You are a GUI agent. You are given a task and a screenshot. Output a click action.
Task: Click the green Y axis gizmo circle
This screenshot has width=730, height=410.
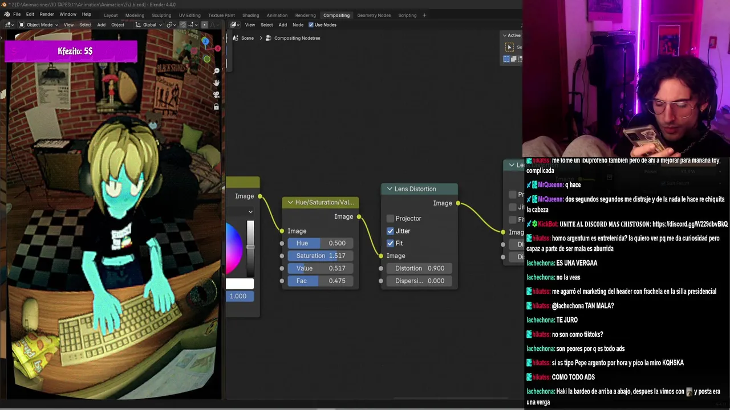(207, 59)
